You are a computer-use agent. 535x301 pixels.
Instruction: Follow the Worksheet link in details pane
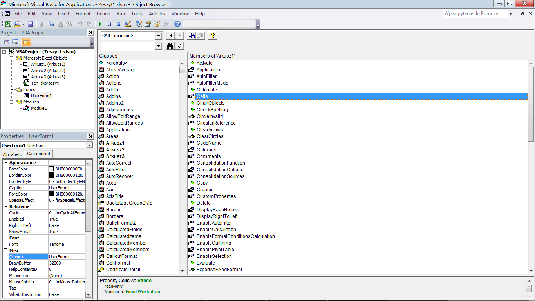pos(150,292)
